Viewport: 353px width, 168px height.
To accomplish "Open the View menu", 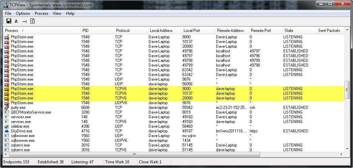I will click(x=57, y=13).
